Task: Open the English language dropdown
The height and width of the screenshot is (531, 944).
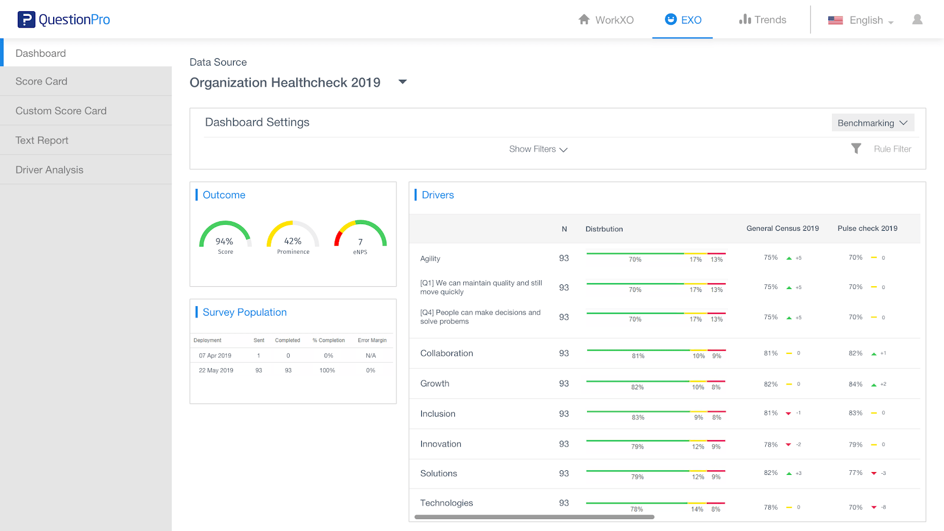Action: [871, 20]
